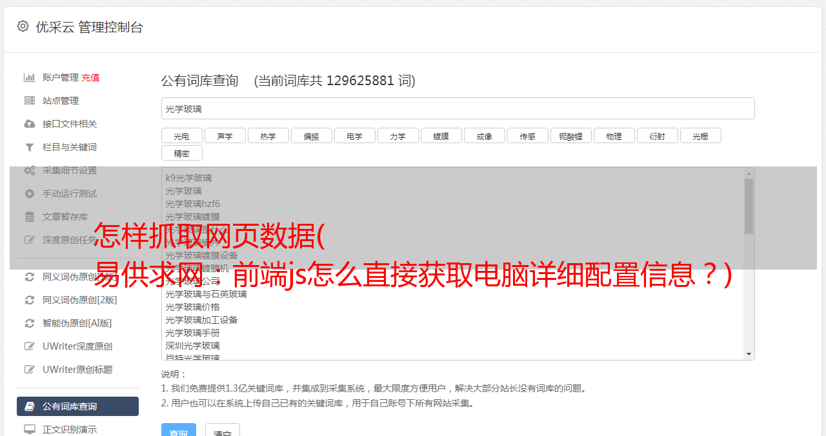Image resolution: width=826 pixels, height=436 pixels.
Task: Click the results list scrollbar down arrow
Action: [749, 354]
